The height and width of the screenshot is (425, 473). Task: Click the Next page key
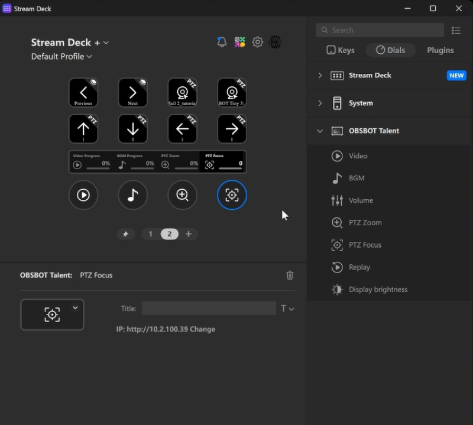coord(132,93)
